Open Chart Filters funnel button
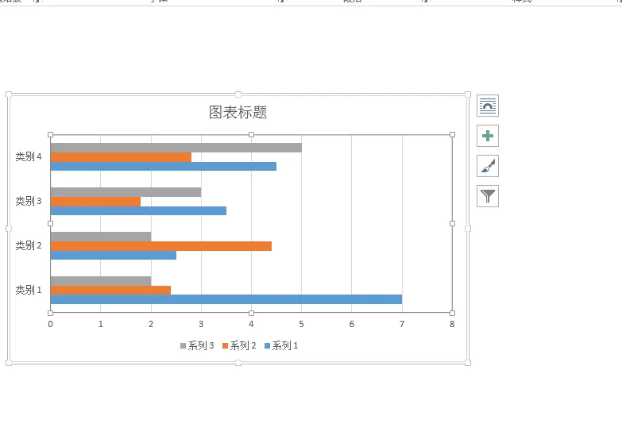The height and width of the screenshot is (447, 622). (488, 196)
